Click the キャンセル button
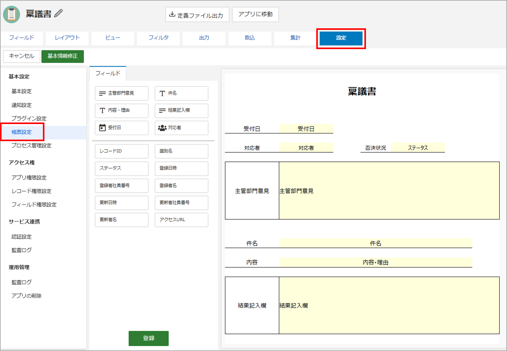 [22, 56]
